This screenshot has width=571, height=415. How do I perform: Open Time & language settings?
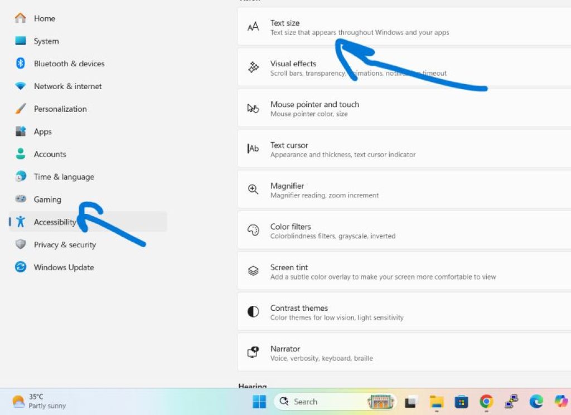[88, 177]
